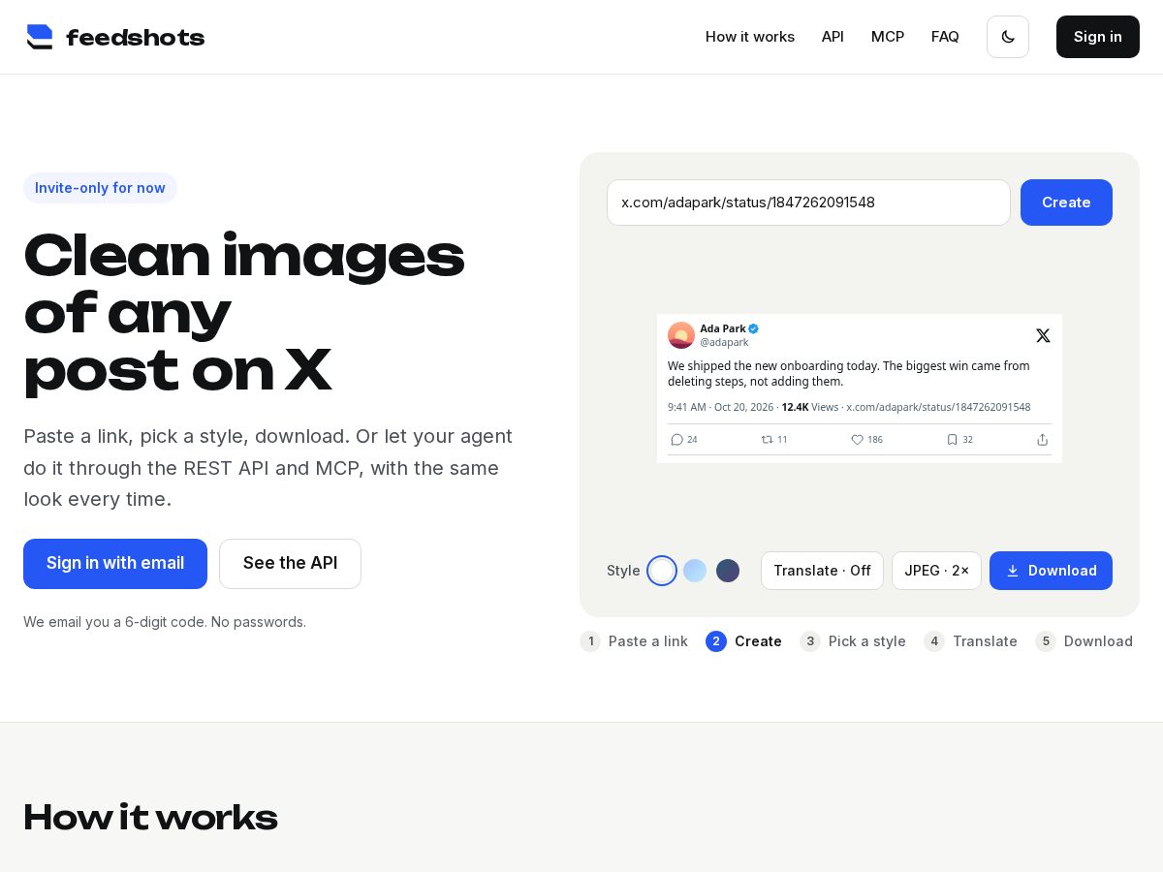Open the FAQ nav link
This screenshot has height=872, width=1163.
pyautogui.click(x=945, y=37)
